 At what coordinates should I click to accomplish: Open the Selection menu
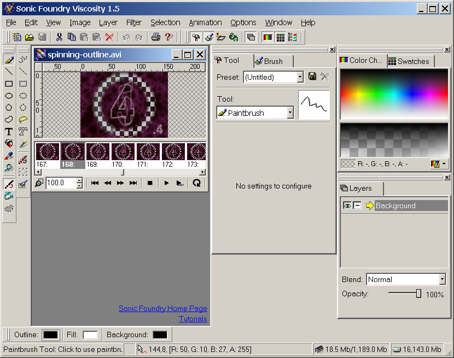tap(165, 22)
